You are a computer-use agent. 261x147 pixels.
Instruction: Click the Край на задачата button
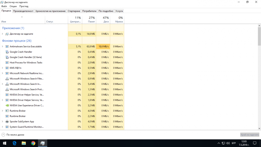pyautogui.click(x=250, y=135)
